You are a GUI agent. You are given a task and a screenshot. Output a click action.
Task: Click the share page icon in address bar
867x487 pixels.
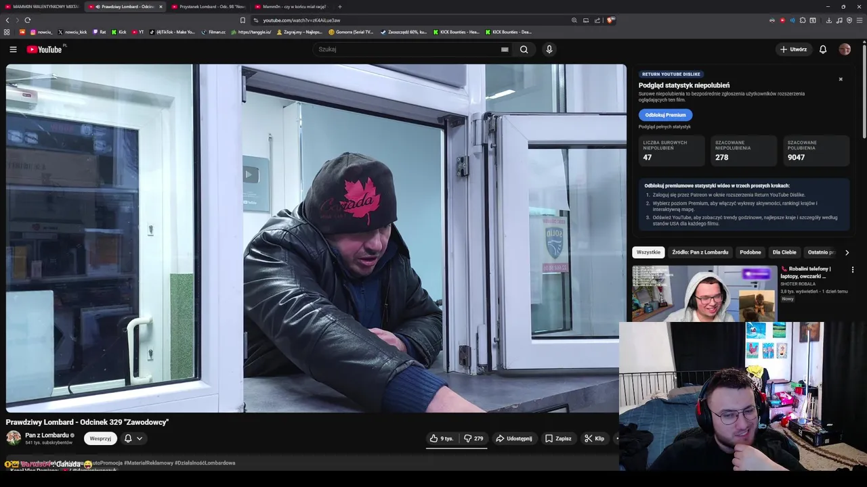coord(597,20)
